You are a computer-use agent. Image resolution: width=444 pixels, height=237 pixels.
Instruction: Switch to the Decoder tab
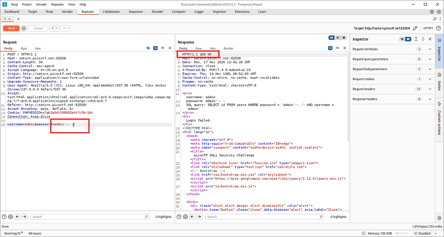pos(157,12)
